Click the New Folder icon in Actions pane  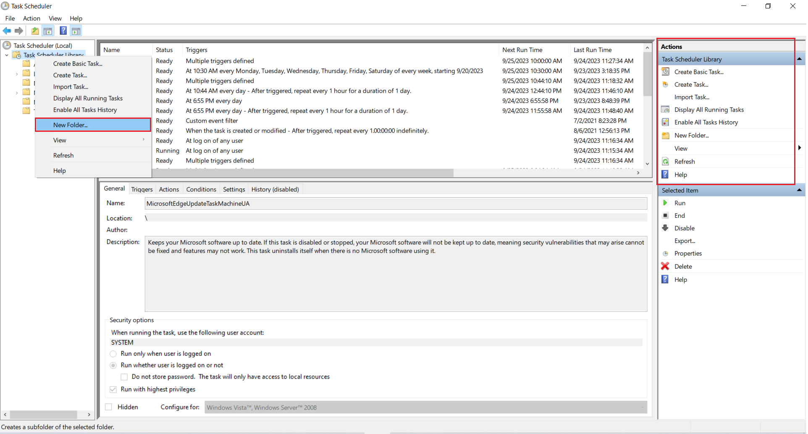click(x=666, y=135)
